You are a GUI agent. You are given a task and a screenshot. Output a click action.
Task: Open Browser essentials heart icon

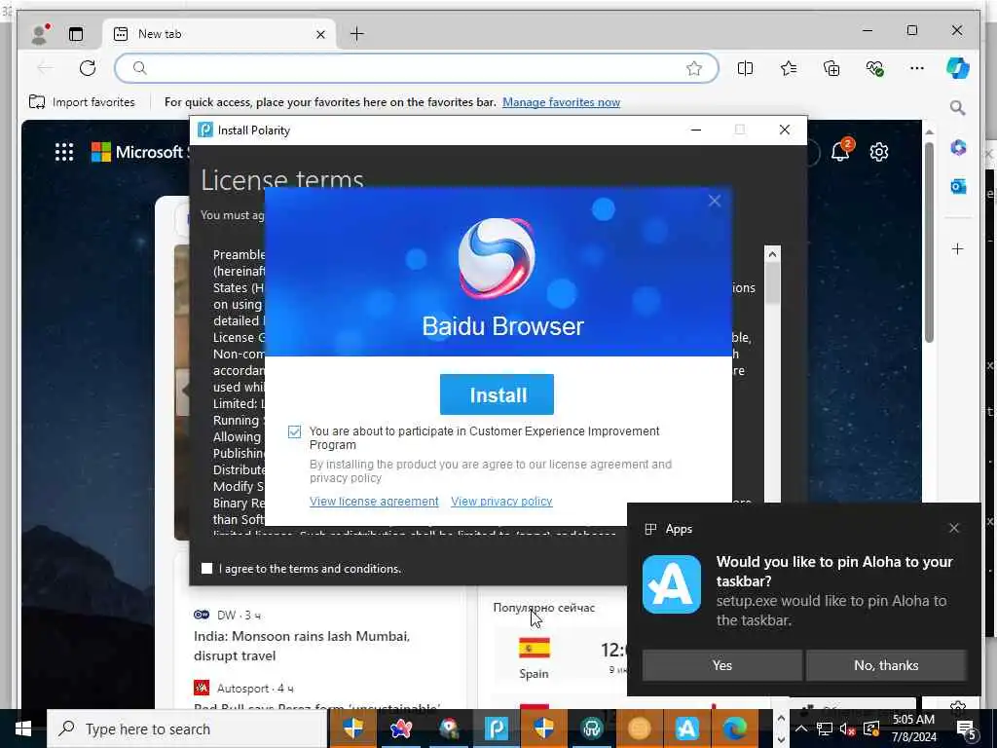coord(874,68)
